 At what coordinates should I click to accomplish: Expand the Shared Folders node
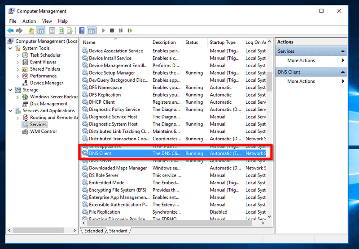[18, 69]
